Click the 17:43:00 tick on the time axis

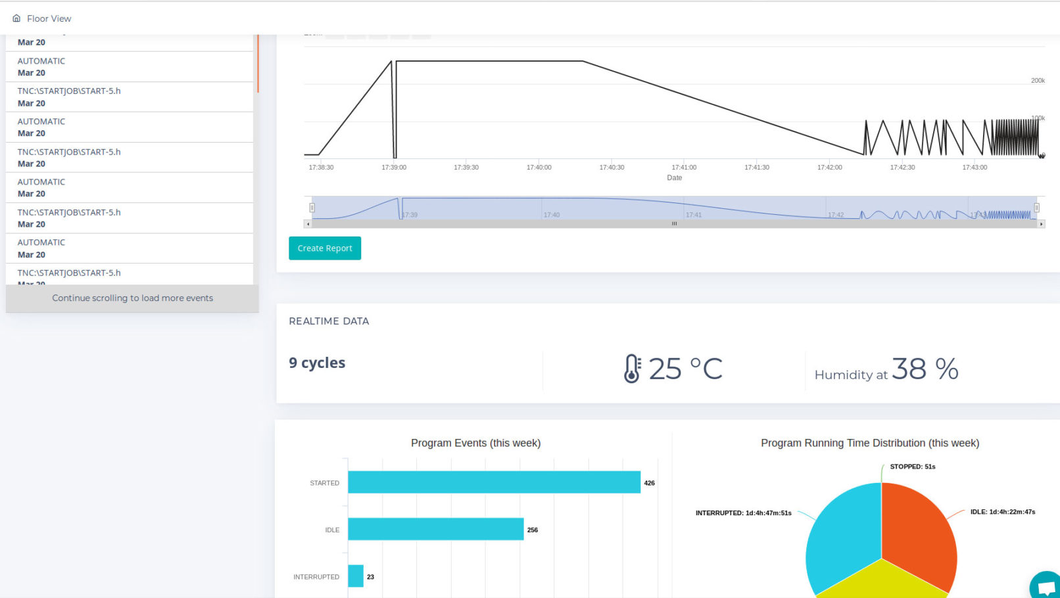click(x=975, y=168)
